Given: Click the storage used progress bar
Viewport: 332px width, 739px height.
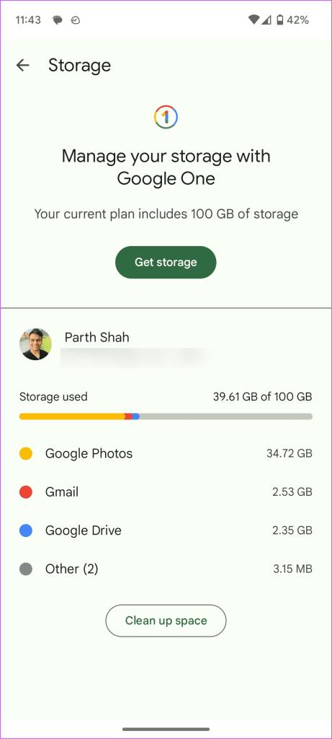Looking at the screenshot, I should [166, 416].
